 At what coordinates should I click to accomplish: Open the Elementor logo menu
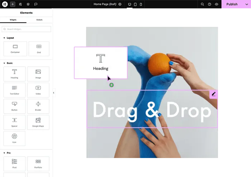point(5,4)
